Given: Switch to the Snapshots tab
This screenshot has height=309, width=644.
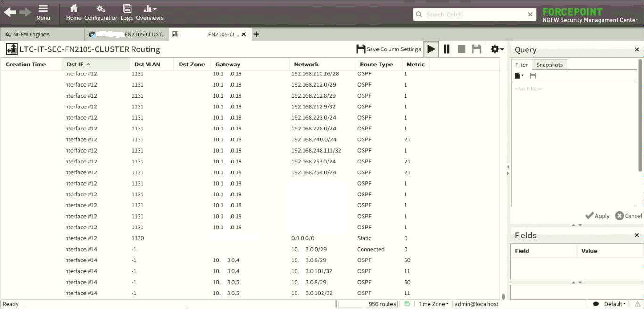Looking at the screenshot, I should click(x=549, y=65).
